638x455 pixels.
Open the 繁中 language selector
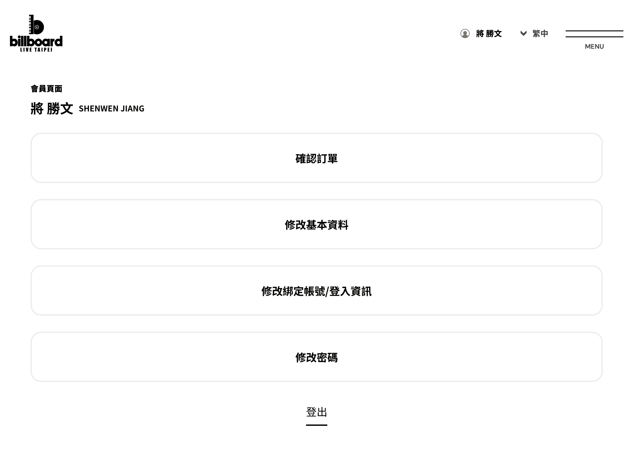[x=540, y=33]
